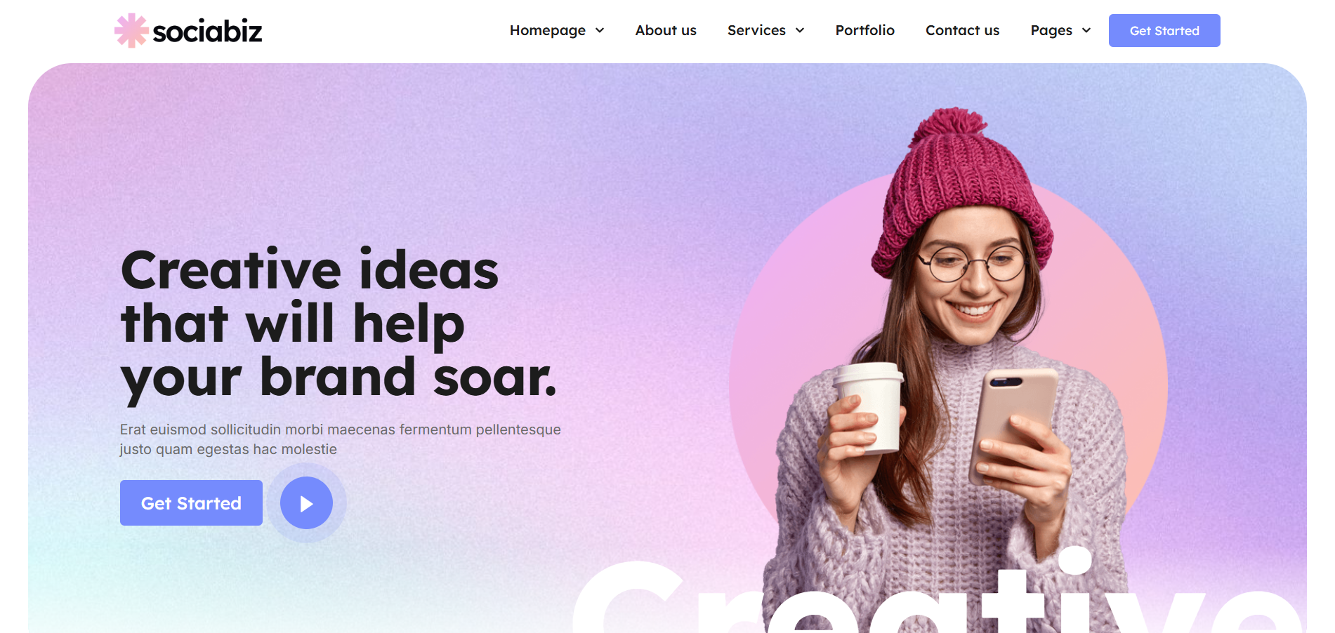Select the Pages nav item
This screenshot has width=1335, height=633.
point(1051,30)
